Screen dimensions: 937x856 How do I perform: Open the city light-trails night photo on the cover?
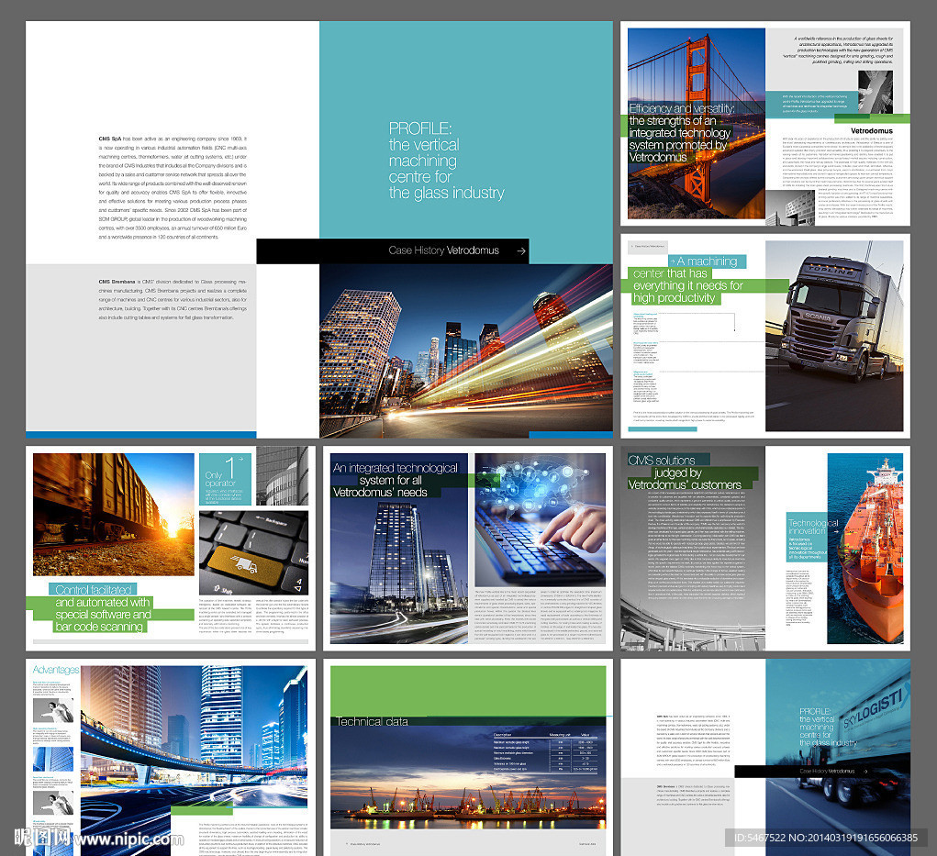pyautogui.click(x=466, y=350)
